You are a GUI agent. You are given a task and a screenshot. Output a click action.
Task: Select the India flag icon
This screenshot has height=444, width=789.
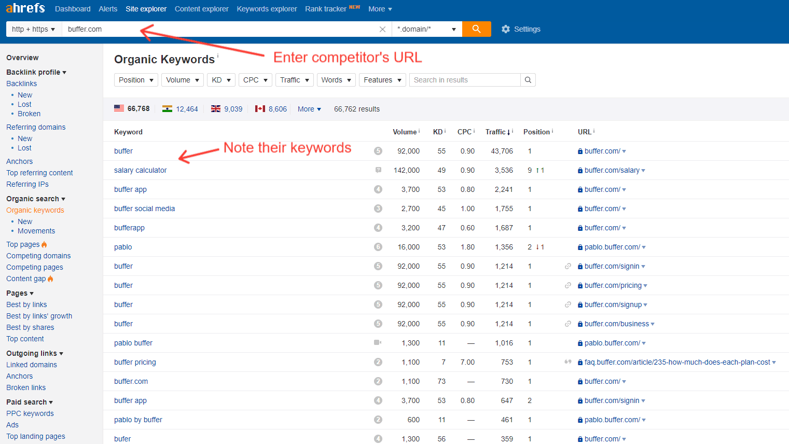click(167, 109)
